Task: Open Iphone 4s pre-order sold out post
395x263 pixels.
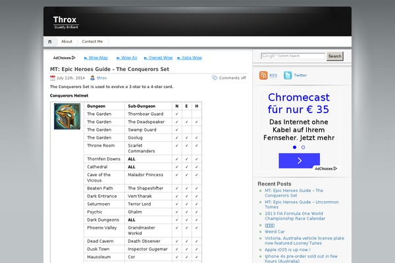Action: pyautogui.click(x=301, y=258)
